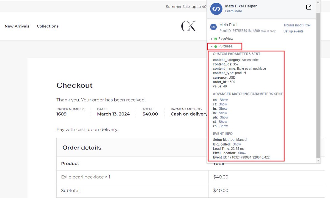This screenshot has width=330, height=198.
Task: Click the date March 13, 2024
Action: (x=113, y=114)
